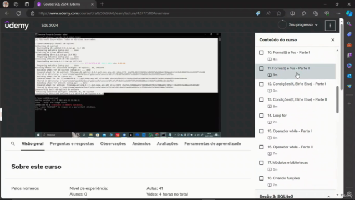355x200 pixels.
Task: Click the shopping tag icon in the address bar
Action: [x=258, y=13]
